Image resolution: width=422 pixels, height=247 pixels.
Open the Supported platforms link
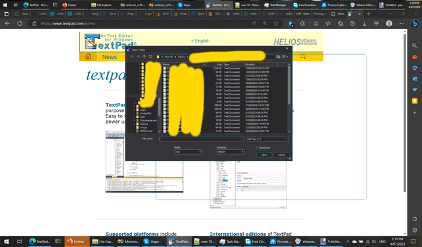coord(132,234)
